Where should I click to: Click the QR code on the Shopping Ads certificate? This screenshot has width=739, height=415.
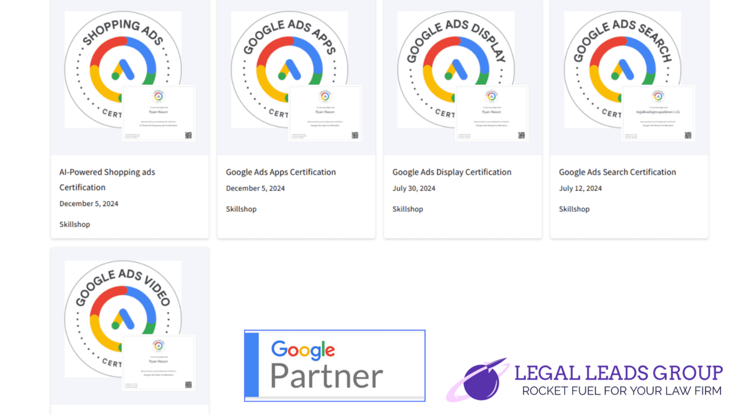188,135
